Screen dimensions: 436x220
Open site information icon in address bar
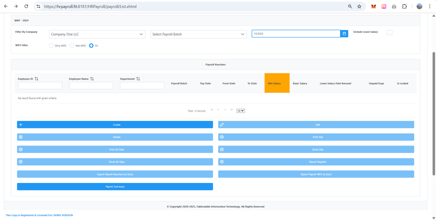[38, 7]
